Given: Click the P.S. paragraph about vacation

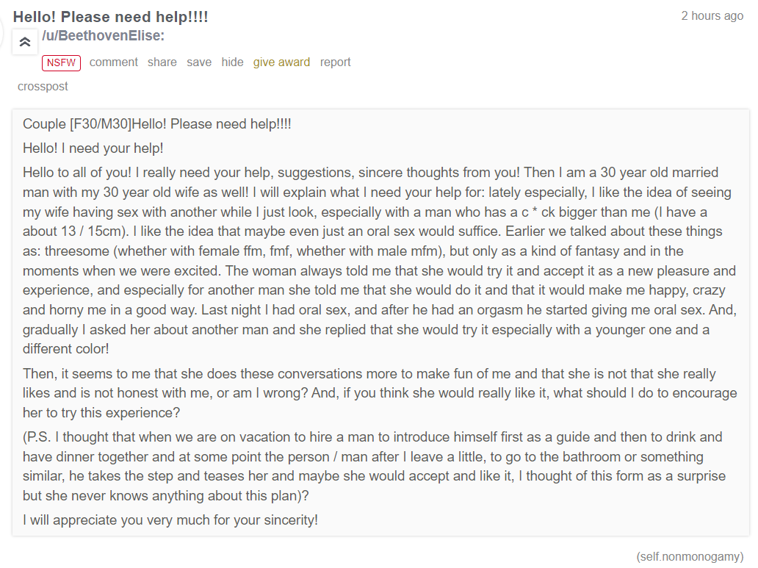Looking at the screenshot, I should (x=374, y=467).
